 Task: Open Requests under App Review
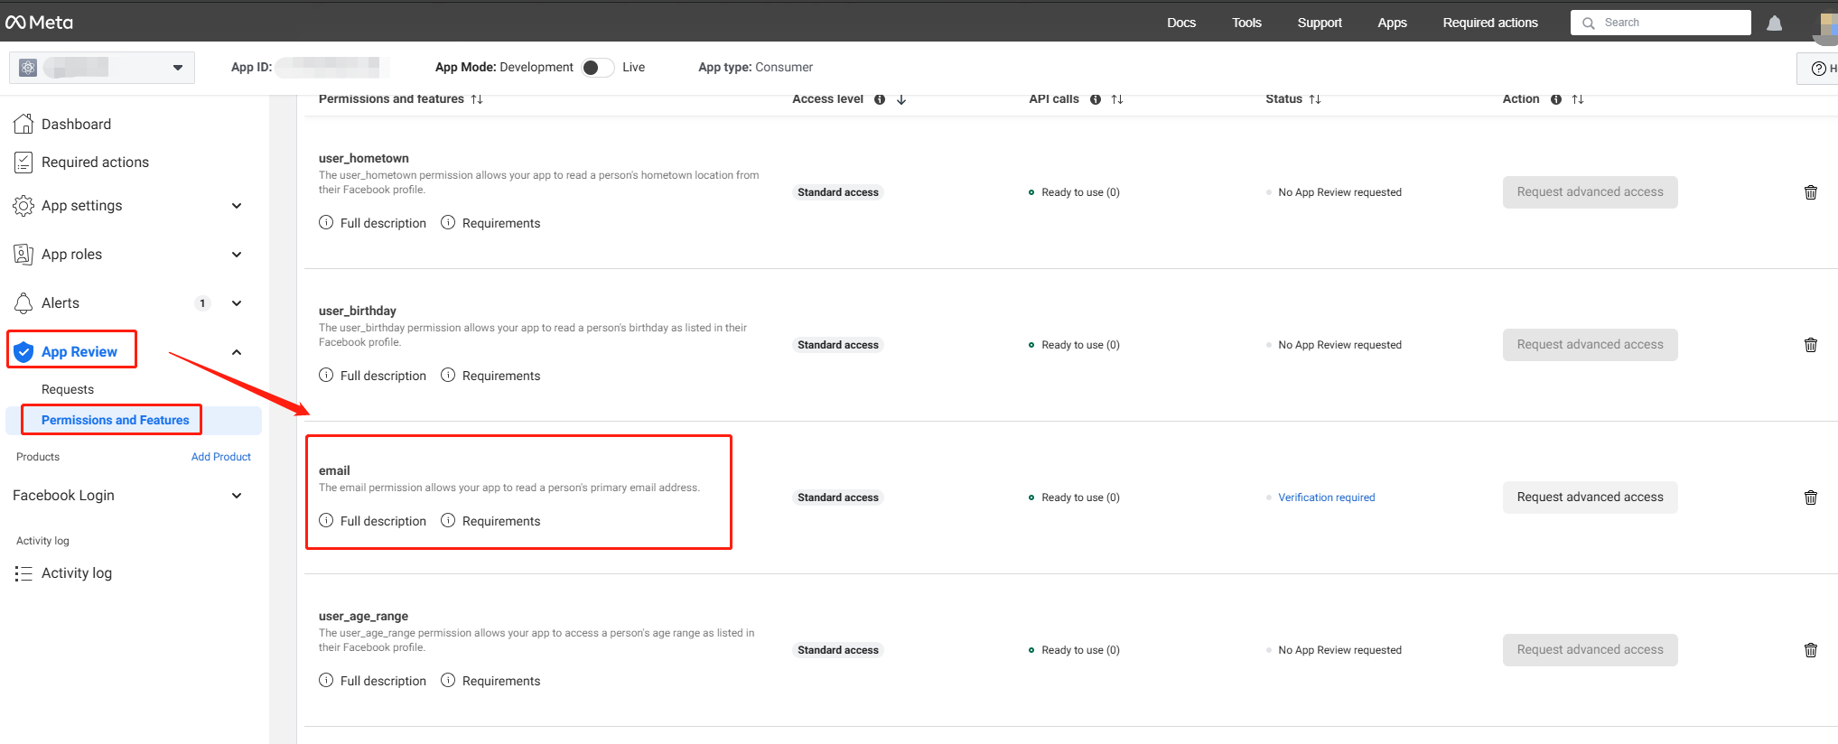pyautogui.click(x=68, y=389)
